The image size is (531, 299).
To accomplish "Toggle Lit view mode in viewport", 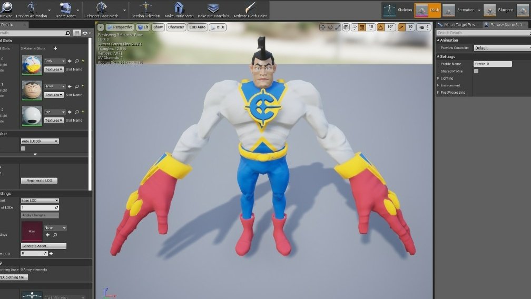I will click(x=143, y=27).
